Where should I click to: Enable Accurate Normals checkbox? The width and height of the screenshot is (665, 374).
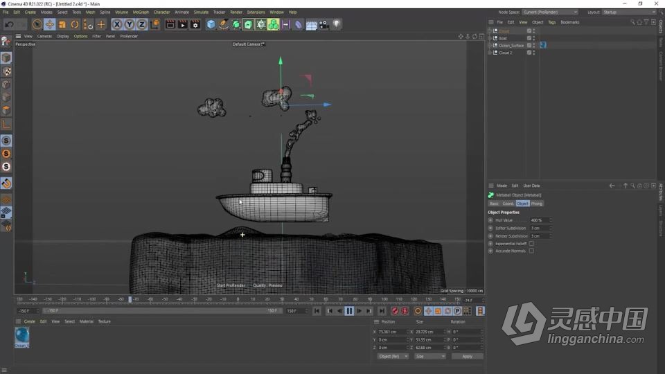click(x=531, y=251)
